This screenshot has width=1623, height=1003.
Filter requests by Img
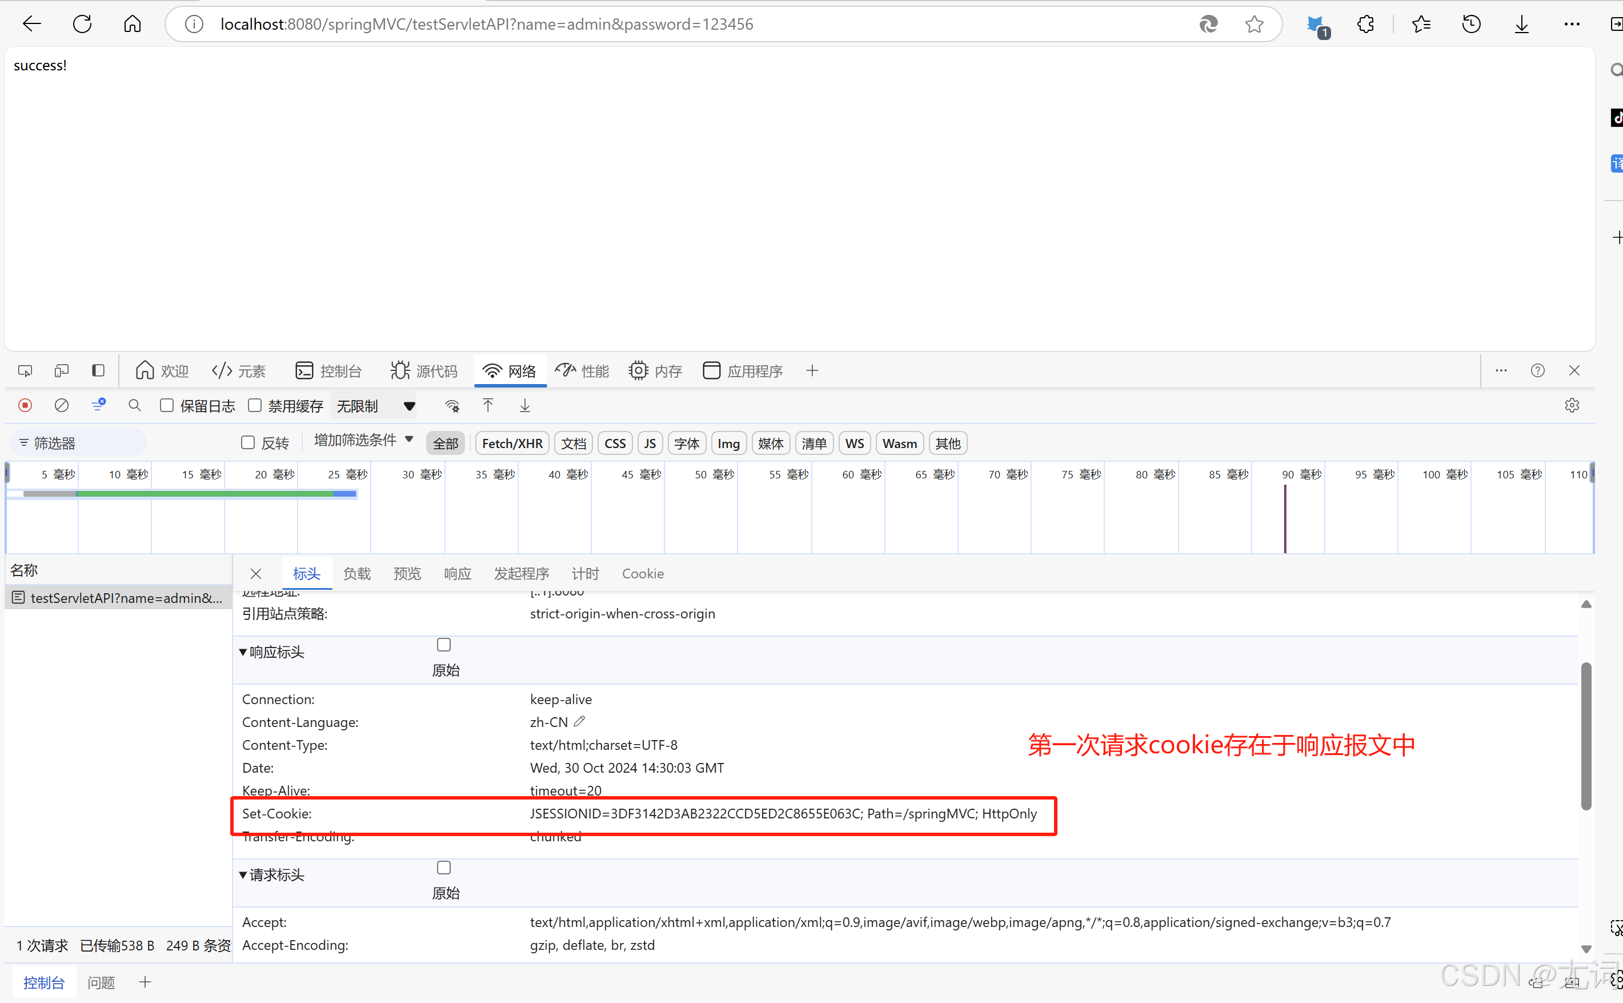click(x=728, y=443)
